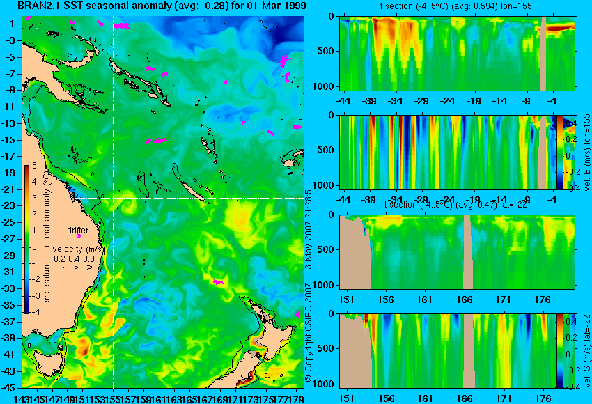Click the white dashed line intersection at 155, -22
The image size is (592, 404).
(113, 198)
